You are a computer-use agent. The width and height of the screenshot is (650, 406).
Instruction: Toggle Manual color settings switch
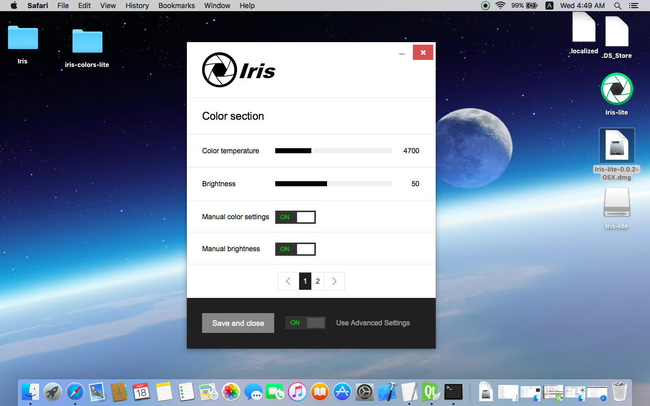(296, 217)
